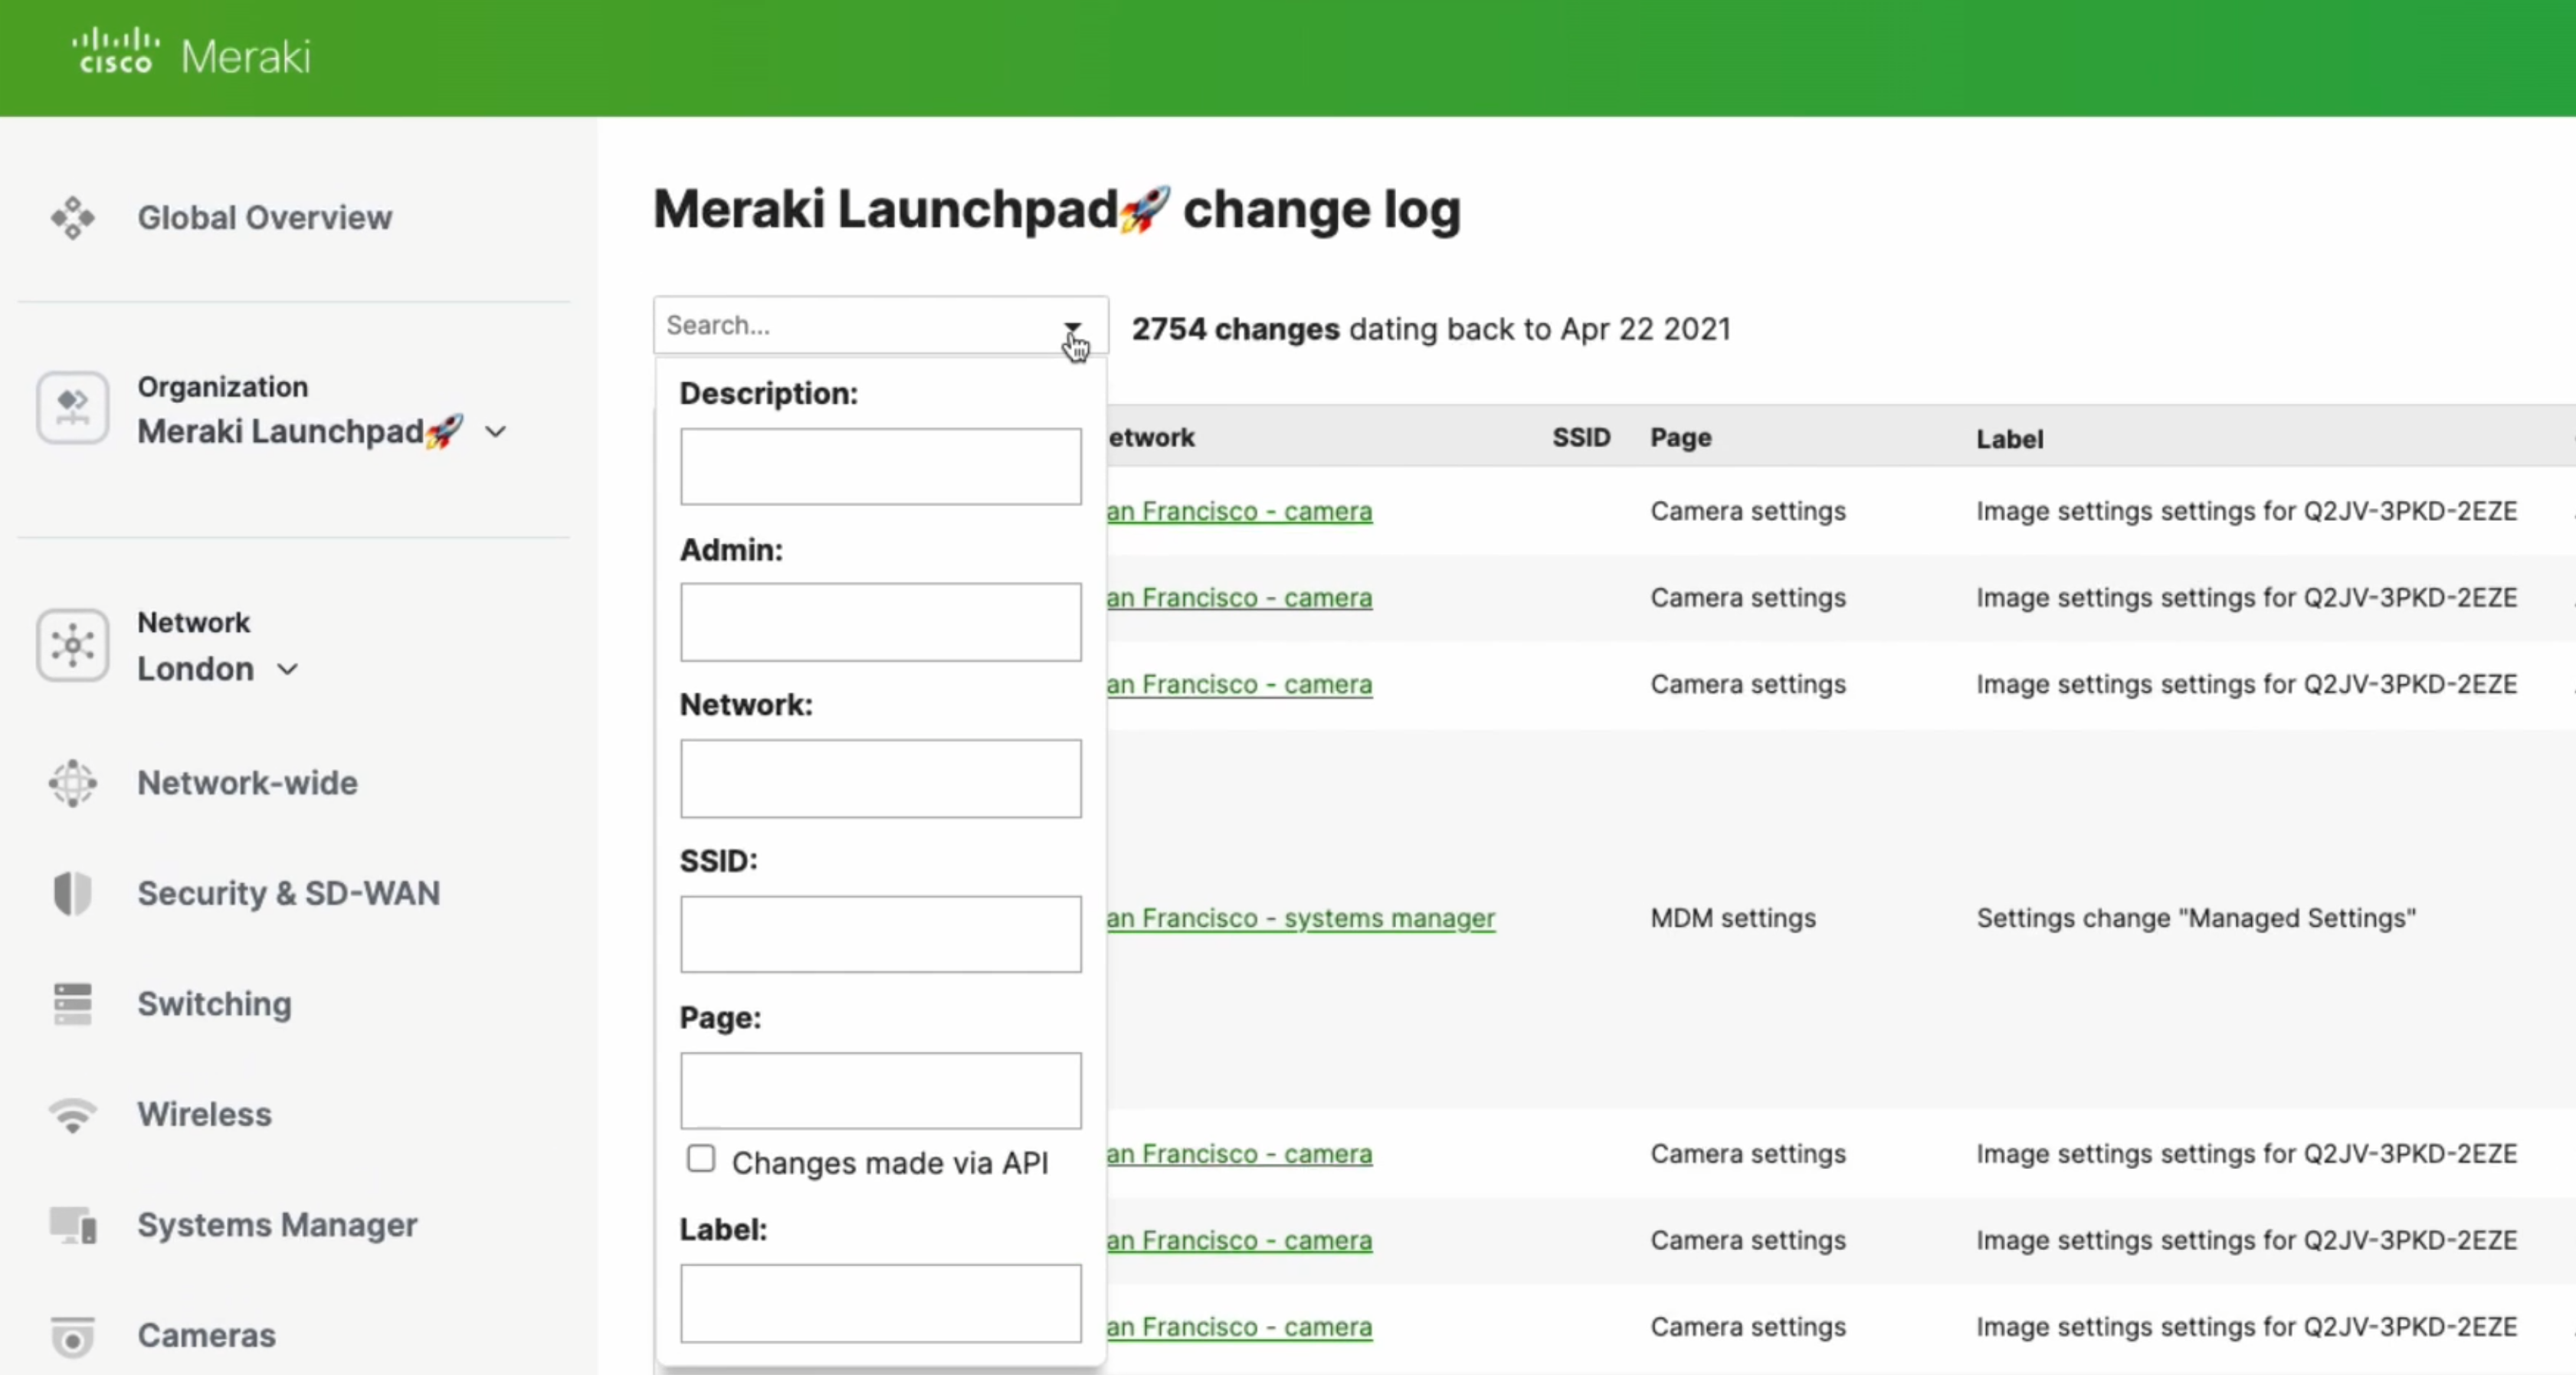Select Global Overview in the sidebar
2576x1375 pixels.
point(71,217)
